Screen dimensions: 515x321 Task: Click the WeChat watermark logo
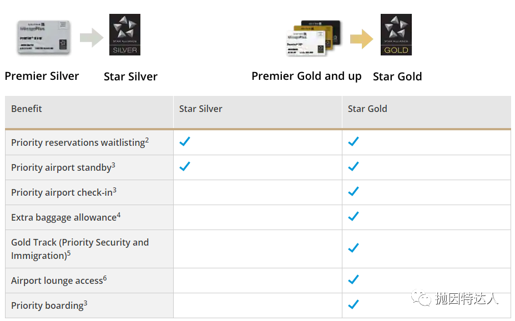(425, 300)
